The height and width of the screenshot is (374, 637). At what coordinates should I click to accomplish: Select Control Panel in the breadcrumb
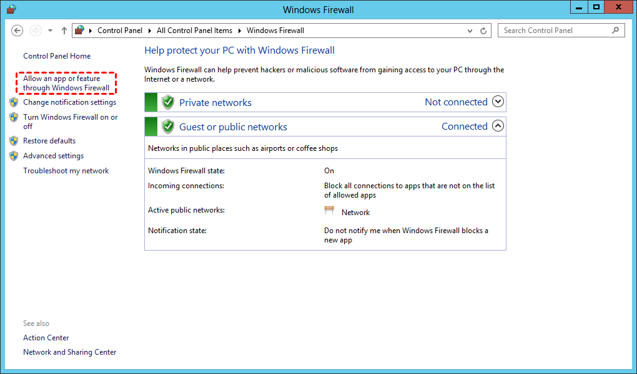pyautogui.click(x=120, y=31)
